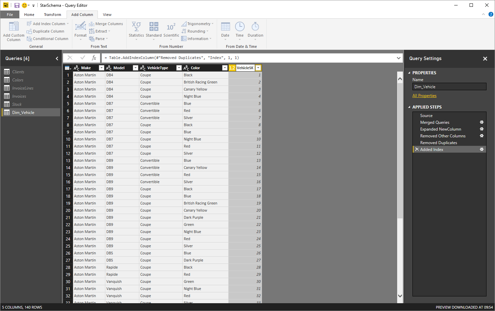Open VehicleType column filter dropdown
Viewport: 495px width, 311px height.
179,68
